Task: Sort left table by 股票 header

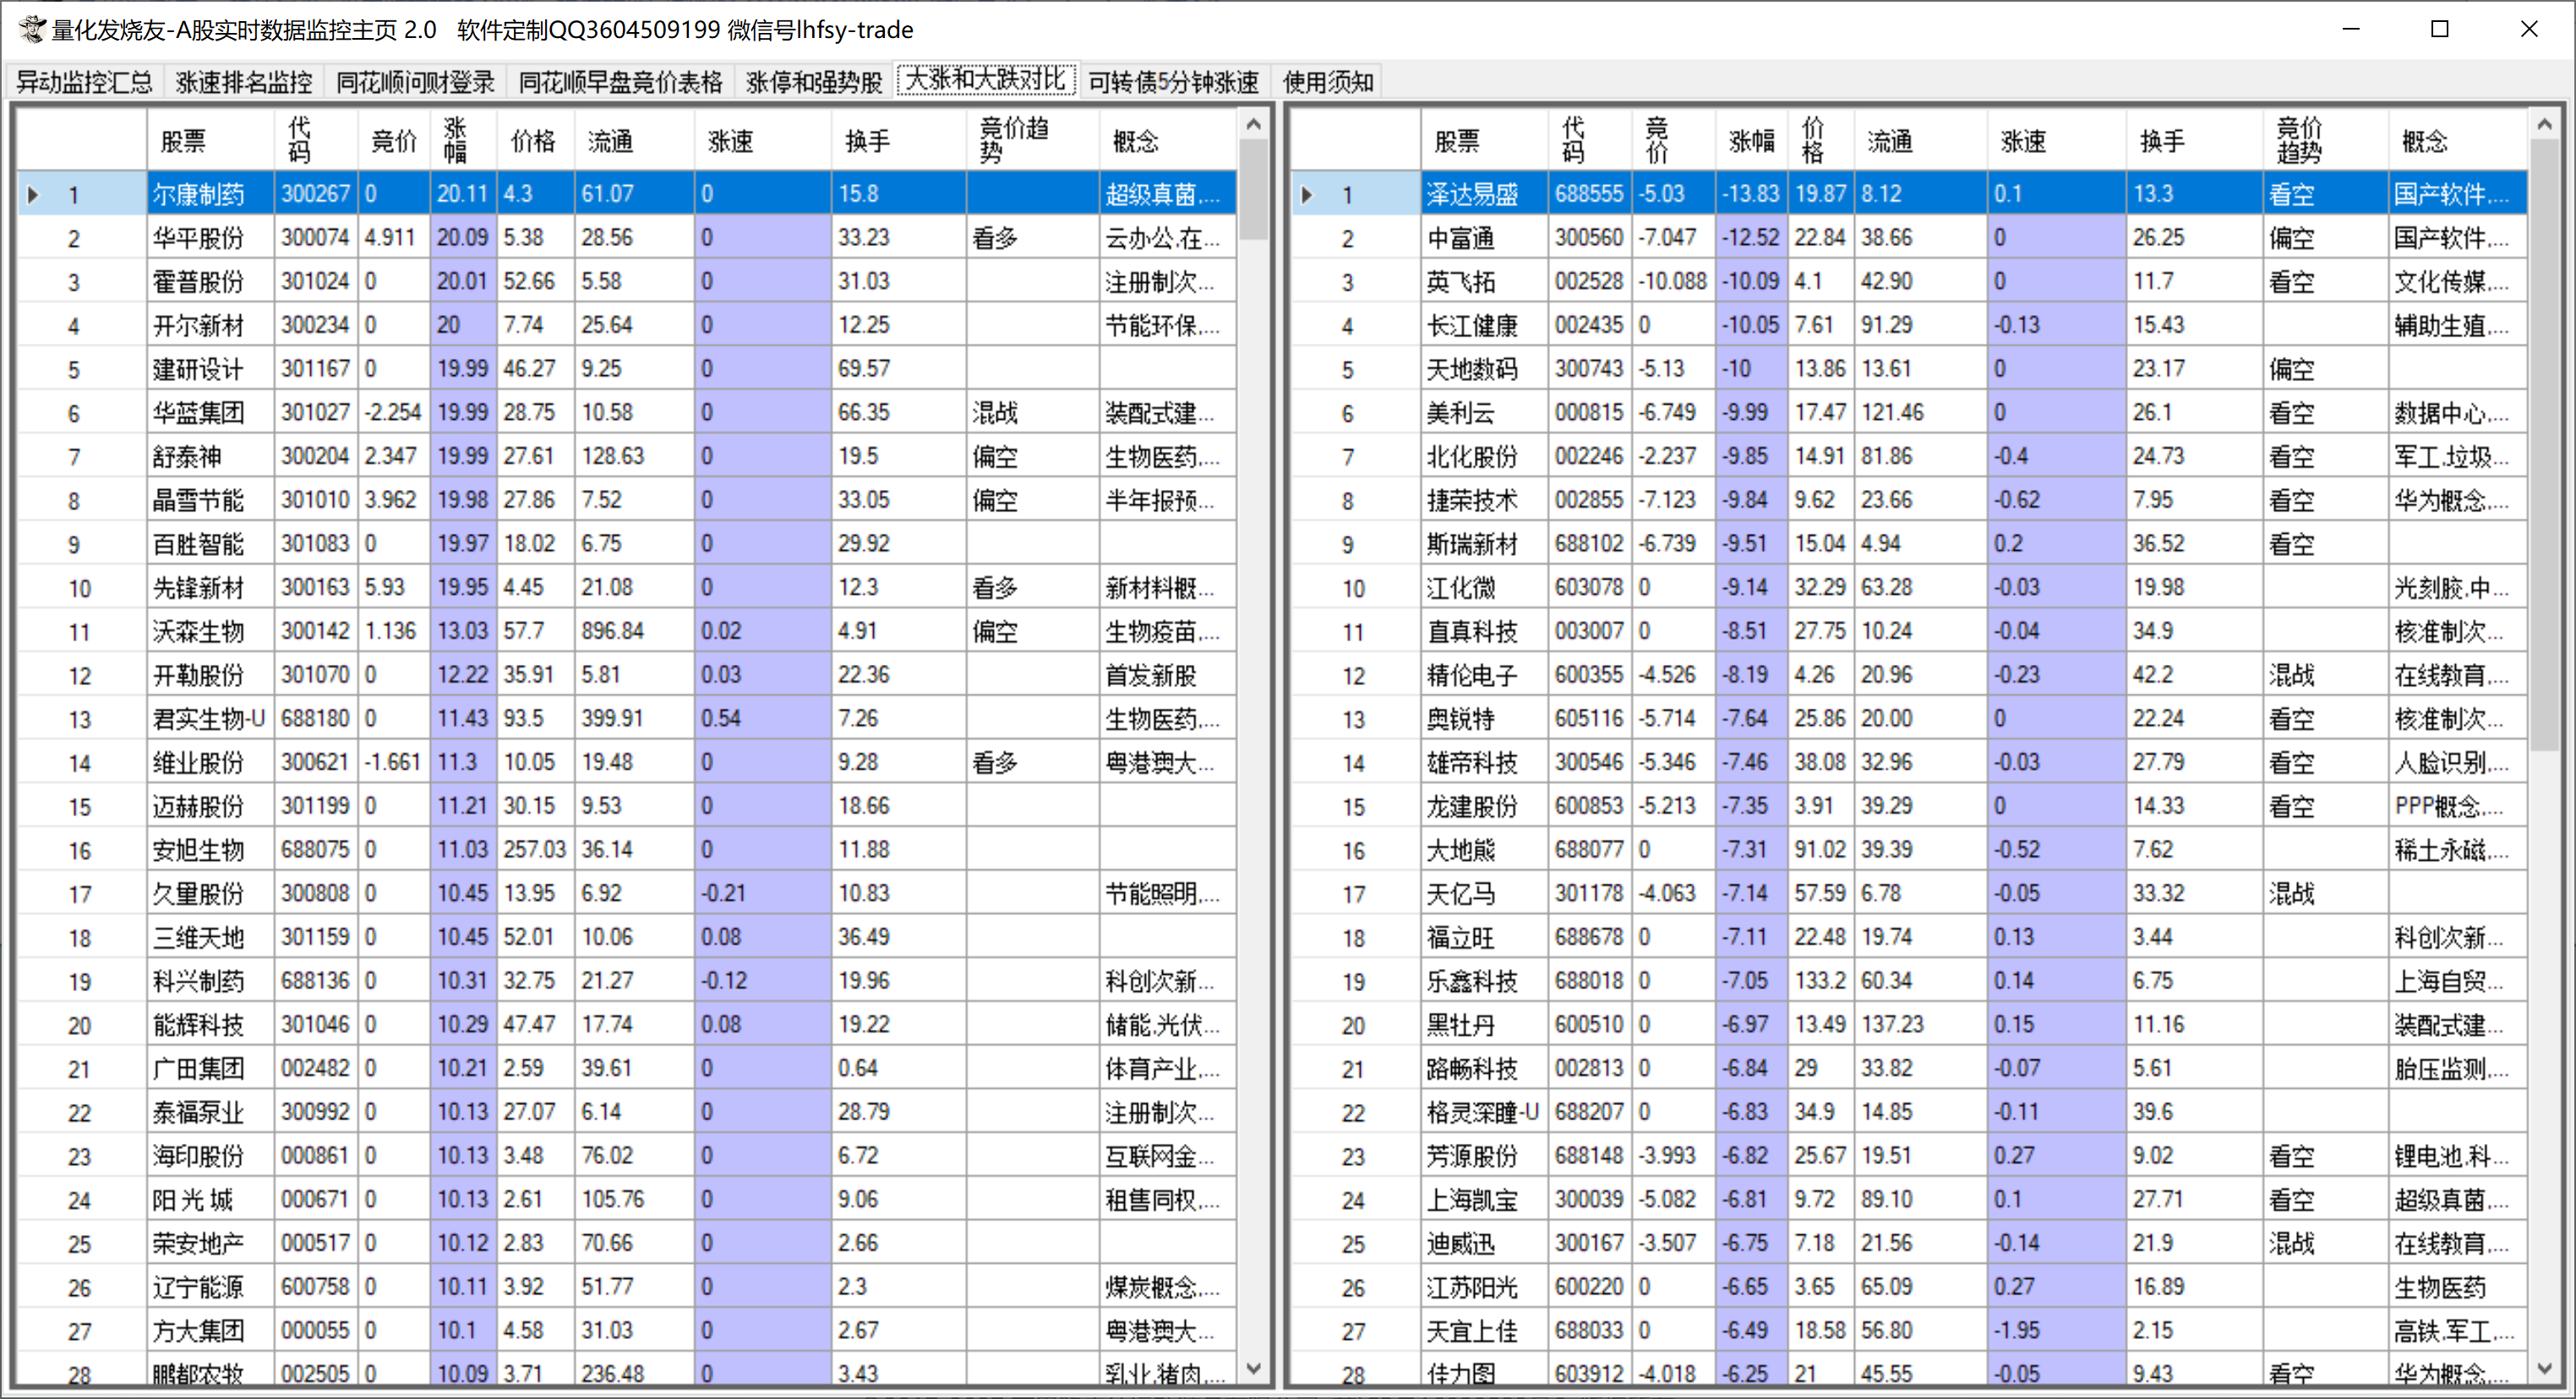Action: tap(211, 141)
